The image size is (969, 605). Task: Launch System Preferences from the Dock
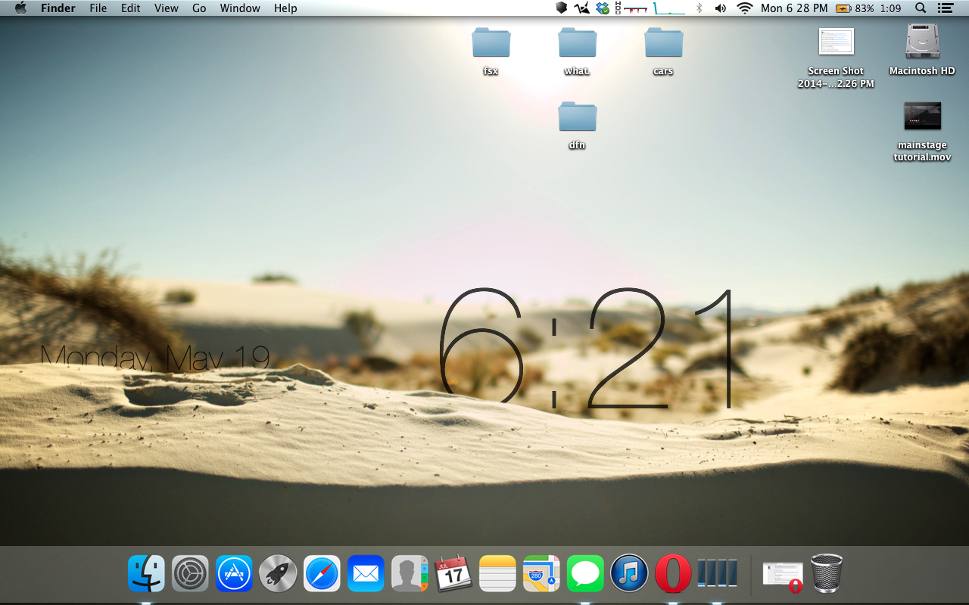tap(190, 573)
